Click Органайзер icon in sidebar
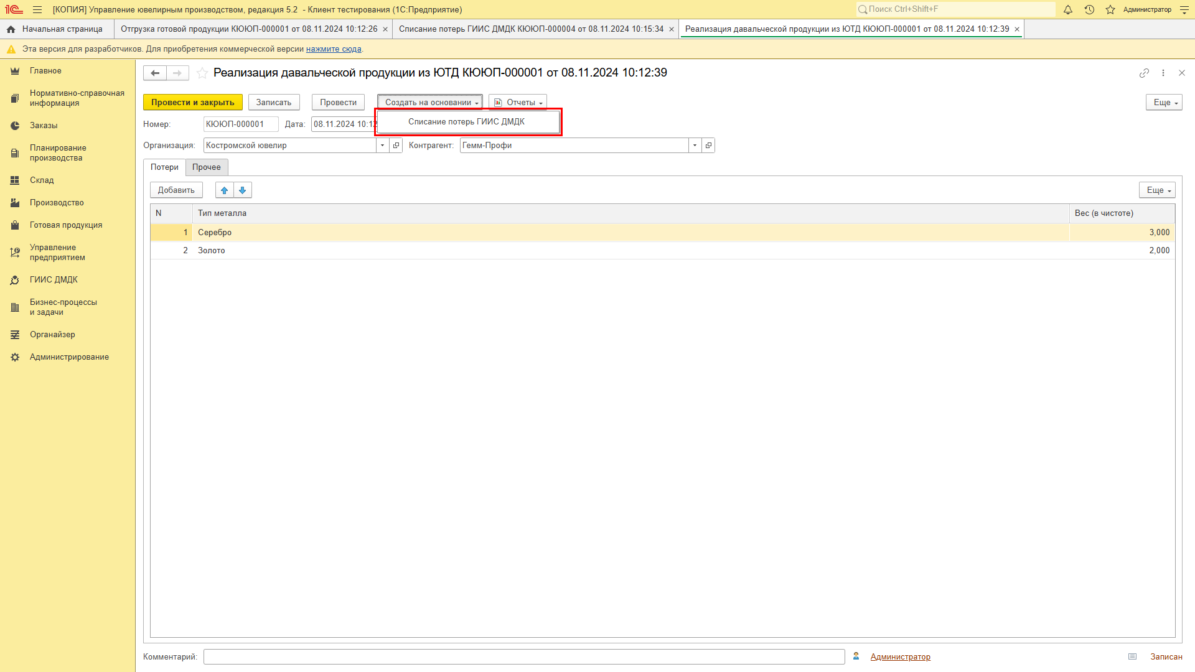Image resolution: width=1195 pixels, height=672 pixels. [15, 335]
